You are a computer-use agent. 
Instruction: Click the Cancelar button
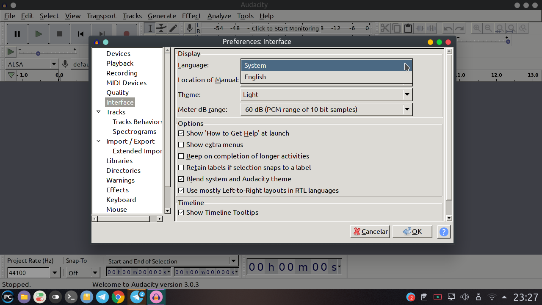pyautogui.click(x=370, y=232)
